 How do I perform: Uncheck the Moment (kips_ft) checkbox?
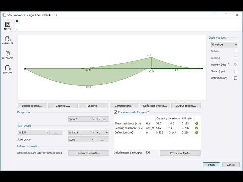point(236,65)
